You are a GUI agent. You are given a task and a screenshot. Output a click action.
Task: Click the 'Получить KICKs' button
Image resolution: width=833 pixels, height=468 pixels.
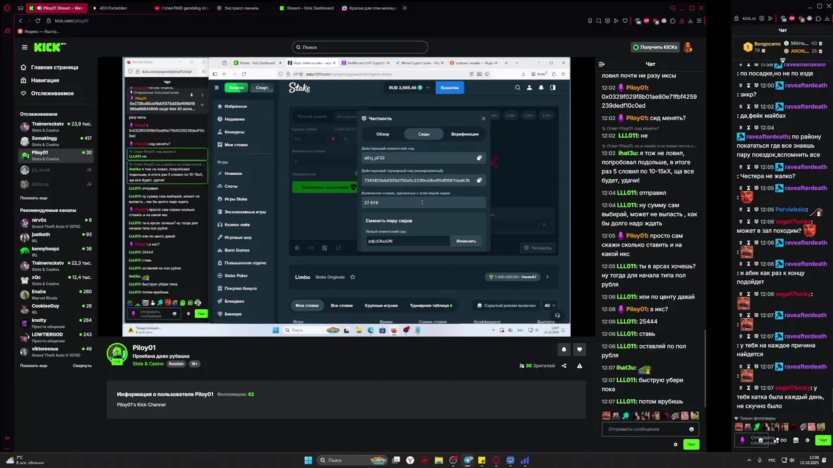pos(655,47)
